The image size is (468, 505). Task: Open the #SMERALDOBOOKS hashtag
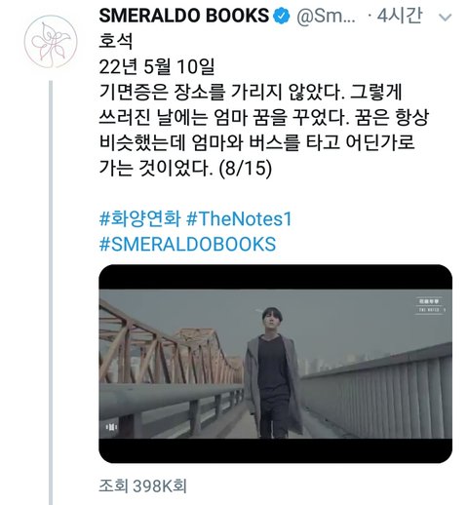click(x=187, y=244)
